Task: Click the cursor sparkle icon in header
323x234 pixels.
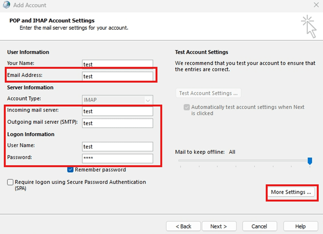Action: point(308,27)
